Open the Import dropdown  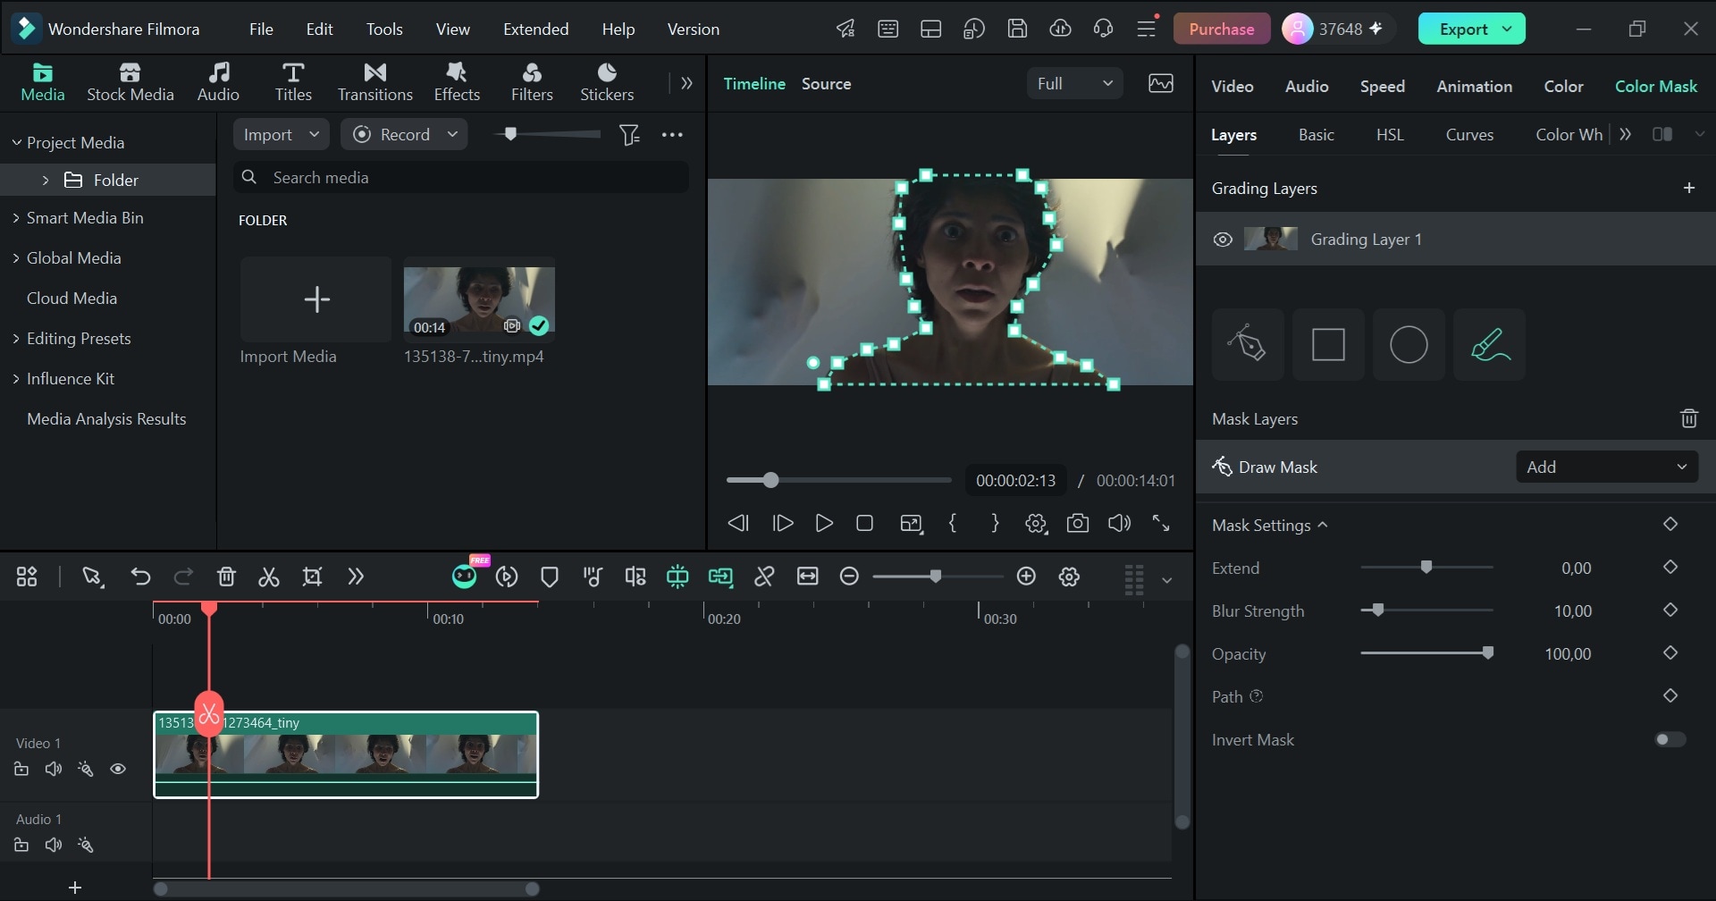(281, 135)
